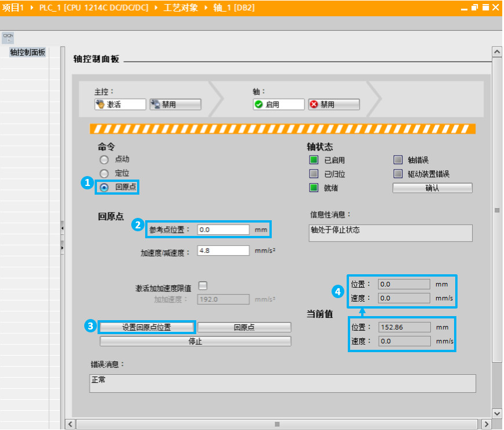The width and height of the screenshot is (504, 430).
Task: Click the 驱动装置错误 status indicator
Action: 398,174
